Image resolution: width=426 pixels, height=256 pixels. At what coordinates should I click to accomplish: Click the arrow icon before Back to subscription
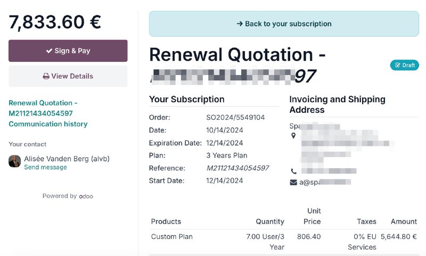pyautogui.click(x=240, y=24)
